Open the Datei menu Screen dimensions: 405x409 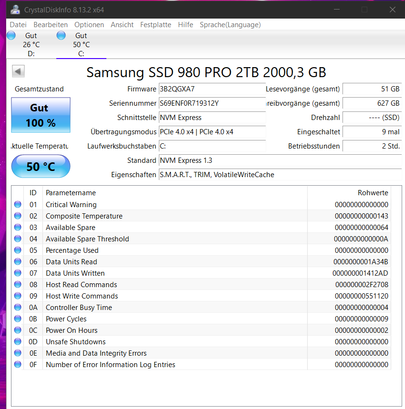click(18, 25)
